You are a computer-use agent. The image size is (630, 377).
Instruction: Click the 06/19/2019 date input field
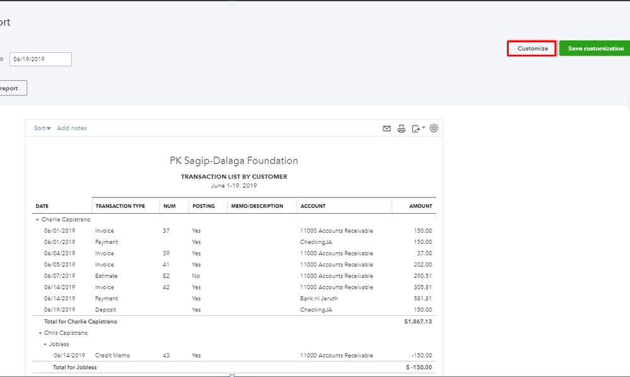click(40, 59)
